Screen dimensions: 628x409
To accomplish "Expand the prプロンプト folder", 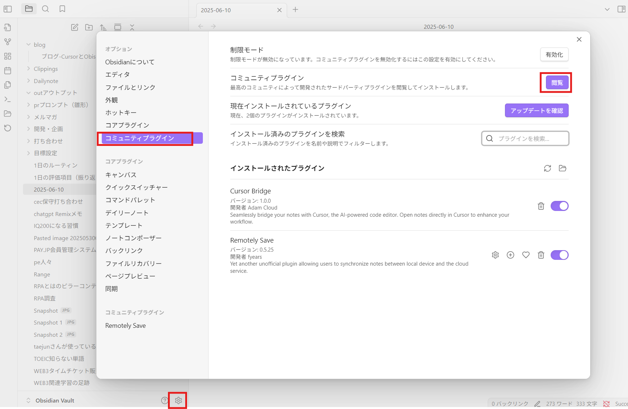I will click(28, 105).
